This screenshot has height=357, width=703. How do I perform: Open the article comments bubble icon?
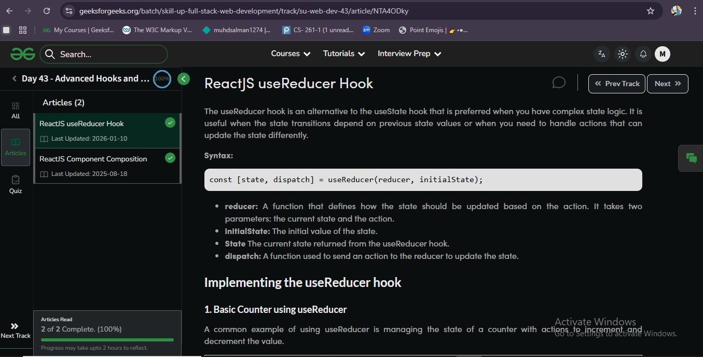[x=559, y=83]
